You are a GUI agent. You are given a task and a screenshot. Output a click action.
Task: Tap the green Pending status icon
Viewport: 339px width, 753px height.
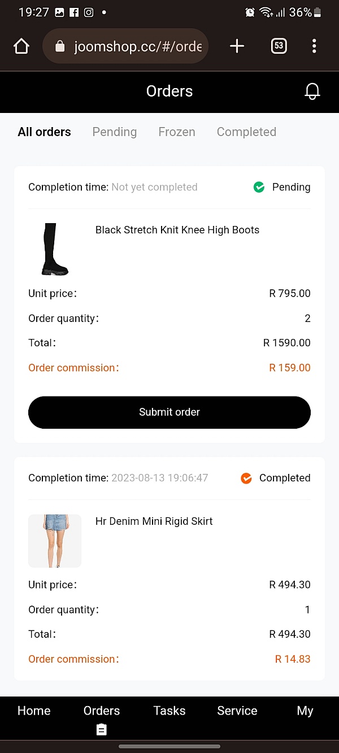259,187
